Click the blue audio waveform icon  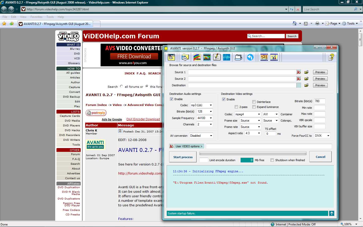coord(227,57)
